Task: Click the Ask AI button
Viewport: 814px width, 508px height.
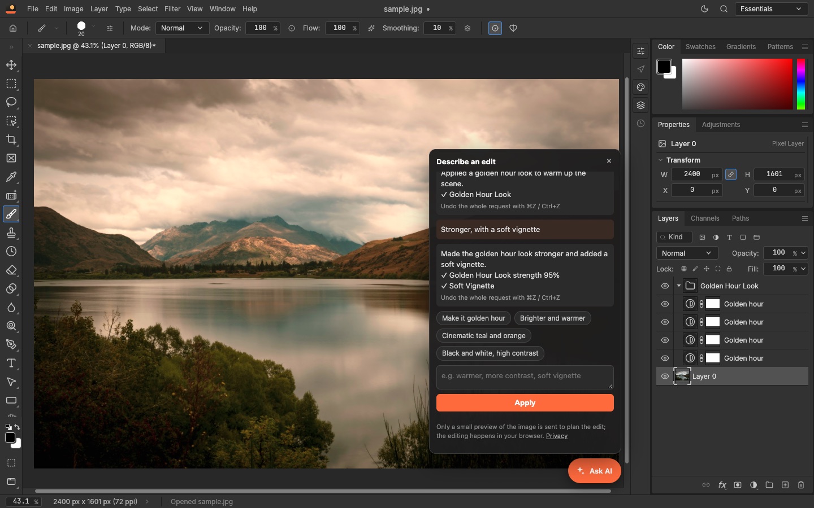Action: click(x=595, y=471)
